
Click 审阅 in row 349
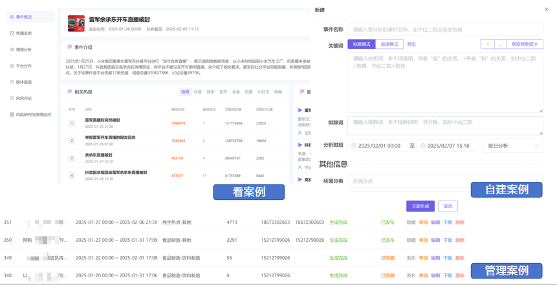[423, 258]
